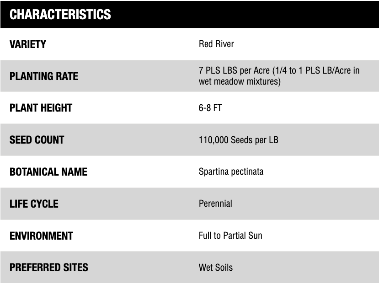Select the word 'Spartina'
379x284 pixels.
coord(214,172)
